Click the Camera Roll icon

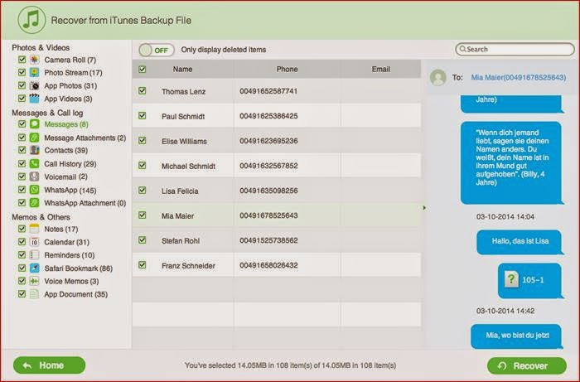35,60
